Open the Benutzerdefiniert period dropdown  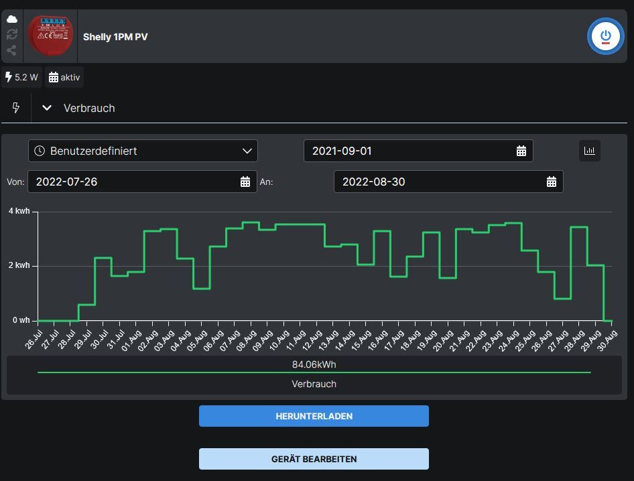pyautogui.click(x=143, y=151)
